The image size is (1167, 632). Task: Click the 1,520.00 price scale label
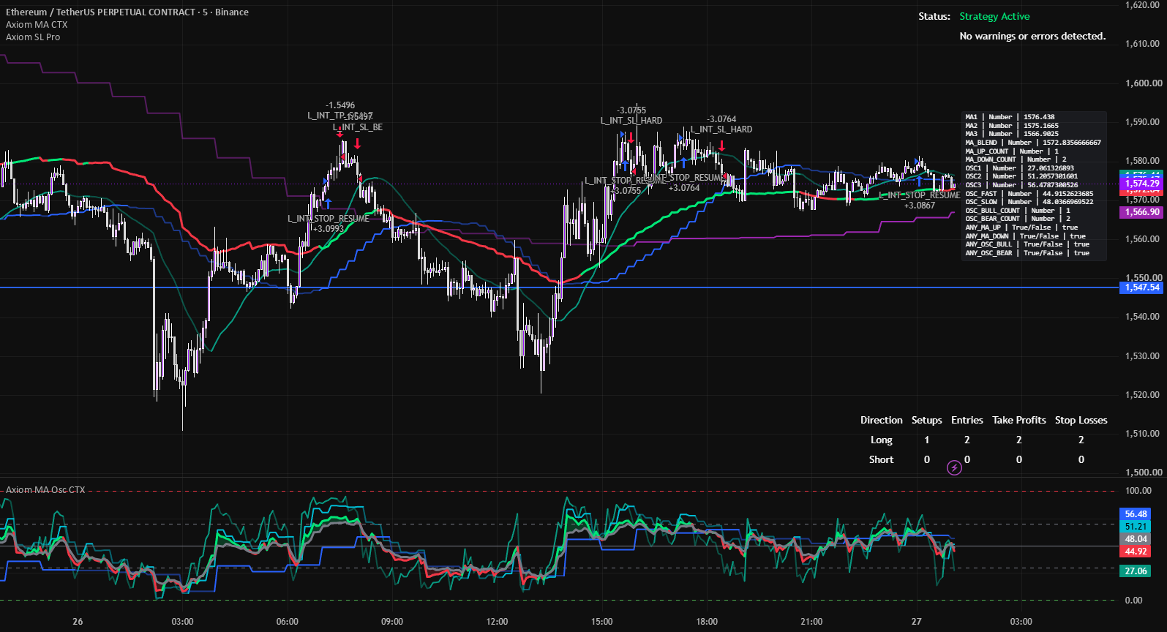pos(1144,395)
